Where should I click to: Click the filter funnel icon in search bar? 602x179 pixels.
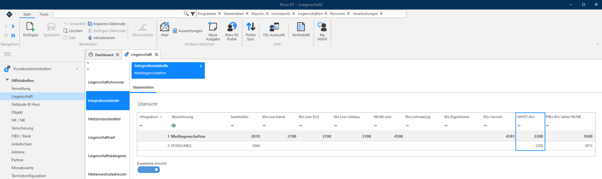193,14
